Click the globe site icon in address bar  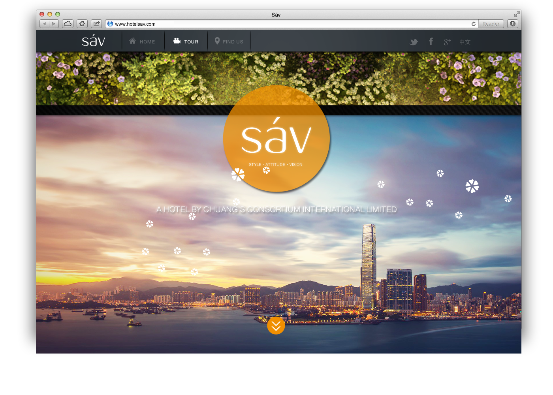click(x=110, y=24)
